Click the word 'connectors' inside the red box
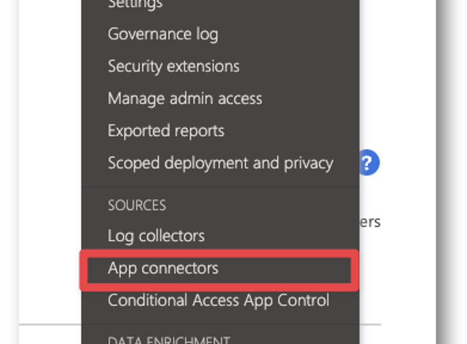 pos(180,268)
